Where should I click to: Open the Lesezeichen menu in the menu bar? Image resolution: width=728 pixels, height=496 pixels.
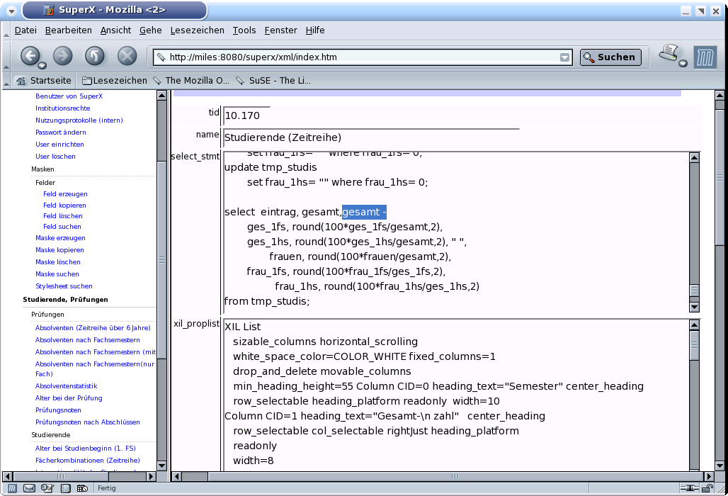[x=198, y=30]
